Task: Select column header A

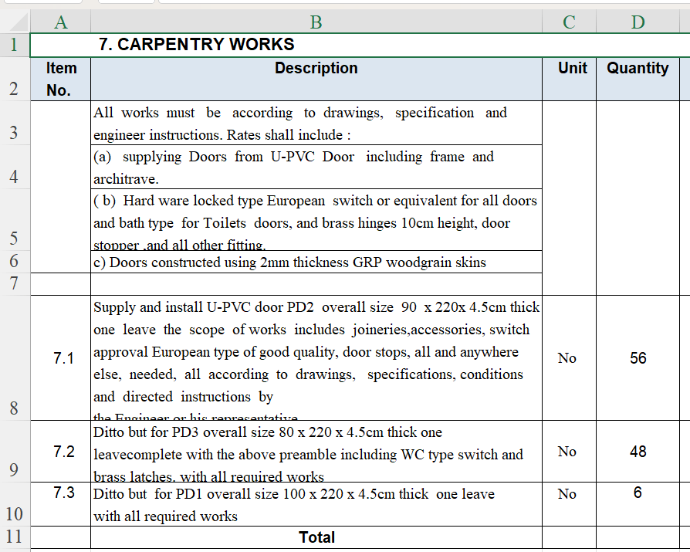Action: pyautogui.click(x=60, y=22)
